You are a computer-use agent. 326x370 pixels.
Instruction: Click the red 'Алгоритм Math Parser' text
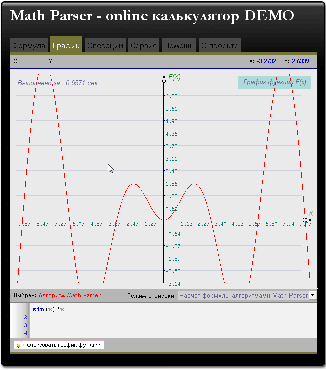coord(70,295)
